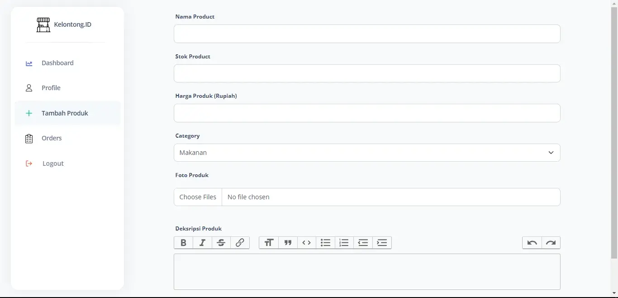Click the 'No file chosen' text
The height and width of the screenshot is (298, 618).
[x=248, y=197]
